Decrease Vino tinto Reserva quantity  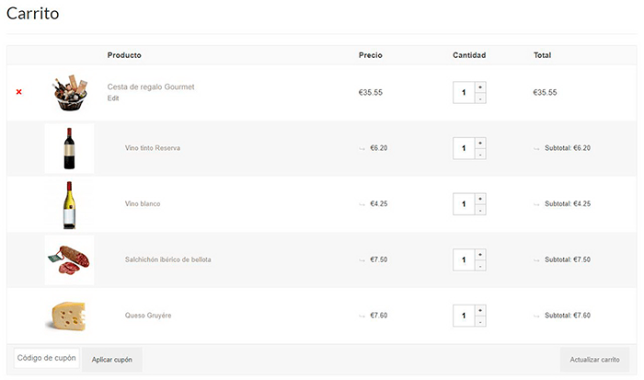click(x=480, y=154)
